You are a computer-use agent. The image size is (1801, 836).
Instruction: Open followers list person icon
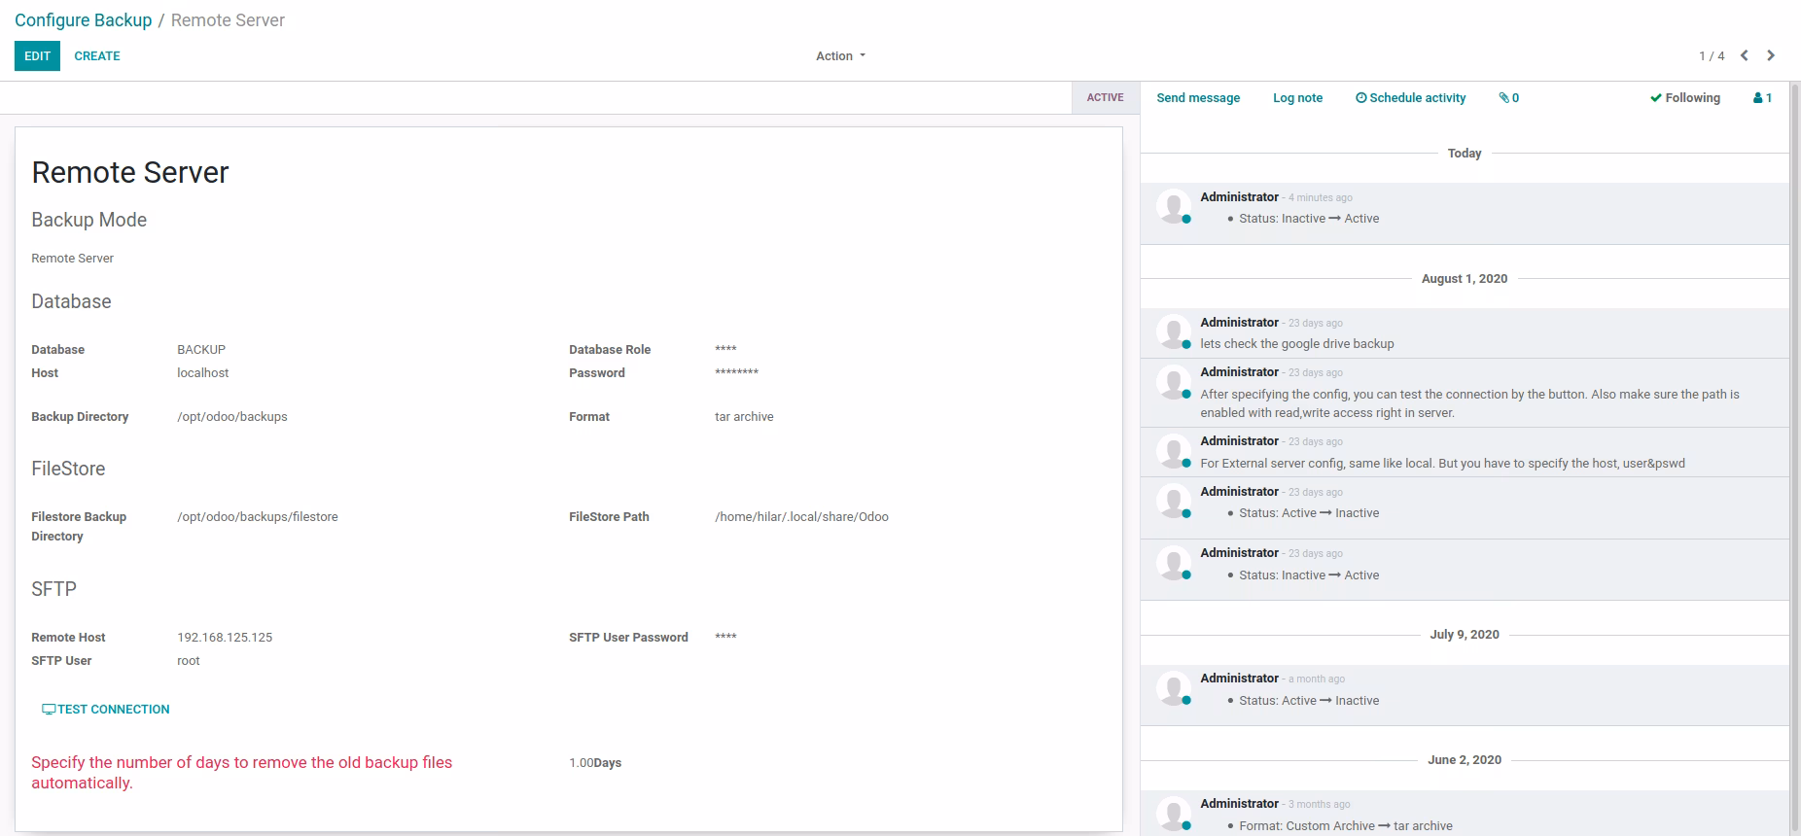(x=1762, y=98)
